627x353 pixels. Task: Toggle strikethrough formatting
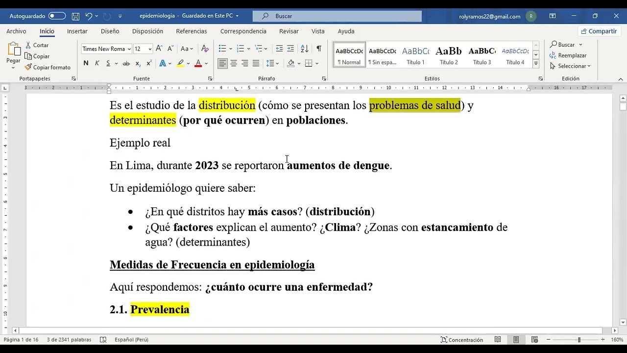point(126,63)
